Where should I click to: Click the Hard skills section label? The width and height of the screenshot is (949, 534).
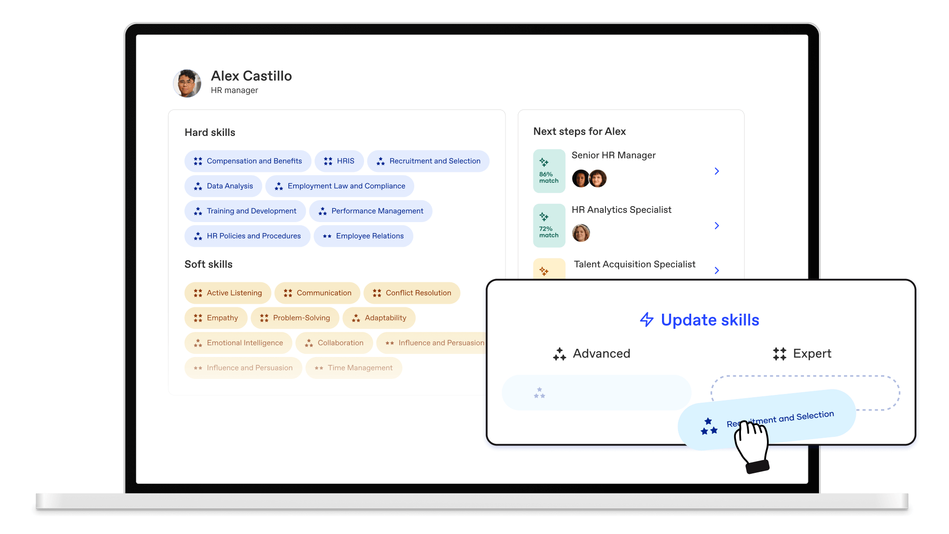(x=210, y=133)
